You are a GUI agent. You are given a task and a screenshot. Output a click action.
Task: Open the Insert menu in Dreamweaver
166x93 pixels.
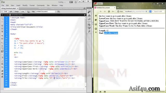(18, 5)
